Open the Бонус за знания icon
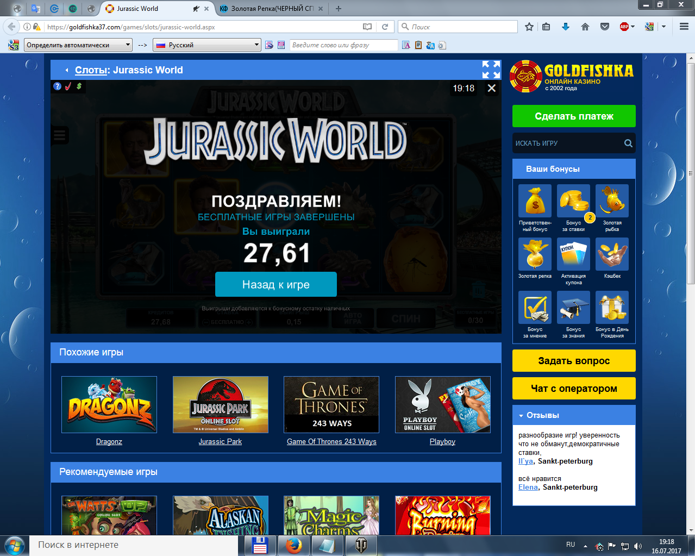This screenshot has height=556, width=695. (573, 307)
